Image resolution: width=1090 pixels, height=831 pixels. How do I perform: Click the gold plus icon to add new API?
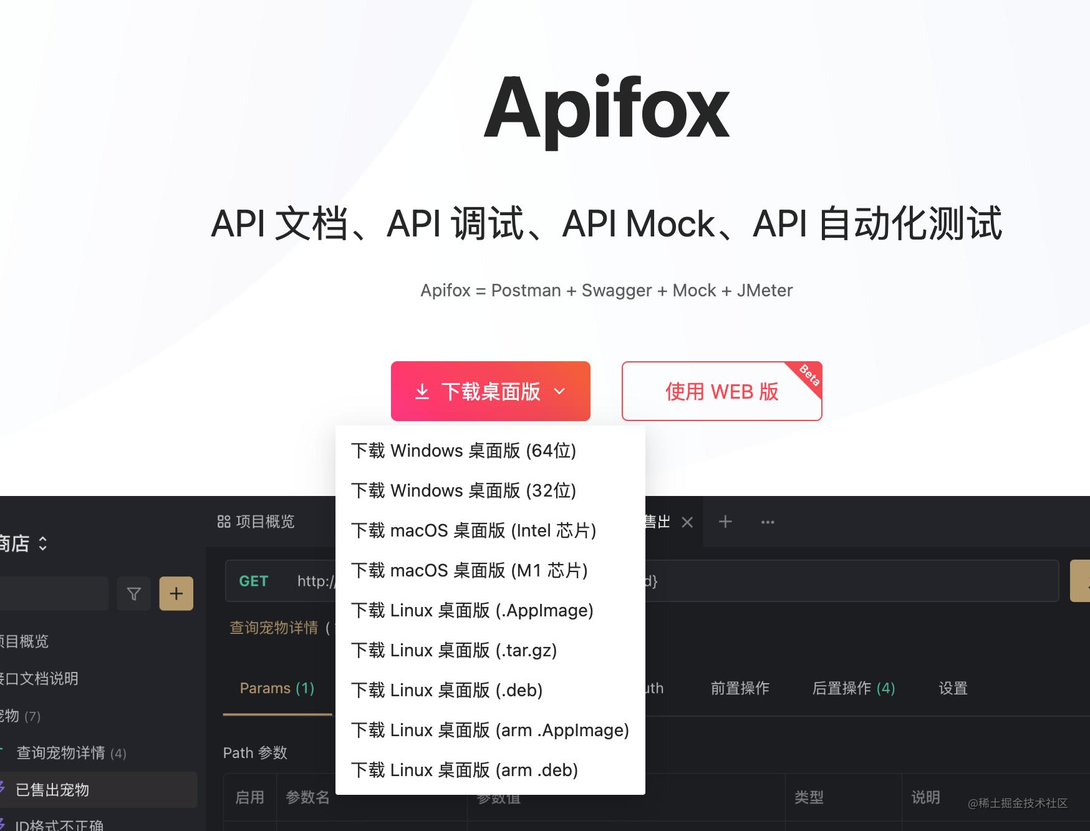pyautogui.click(x=176, y=593)
